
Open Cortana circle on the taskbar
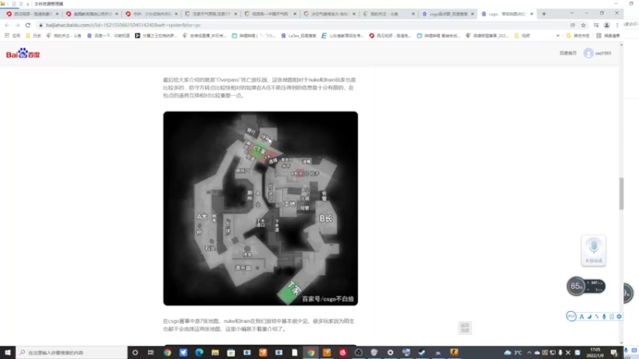point(135,353)
